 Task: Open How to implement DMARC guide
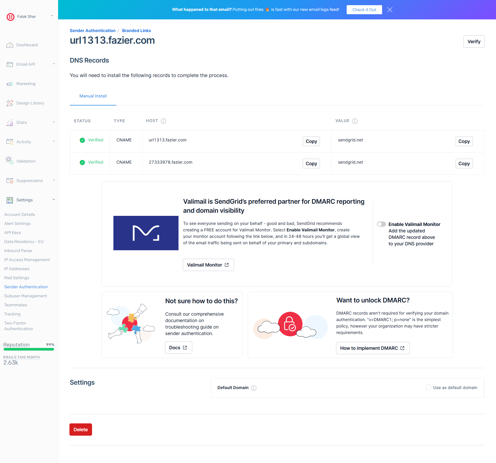click(373, 348)
